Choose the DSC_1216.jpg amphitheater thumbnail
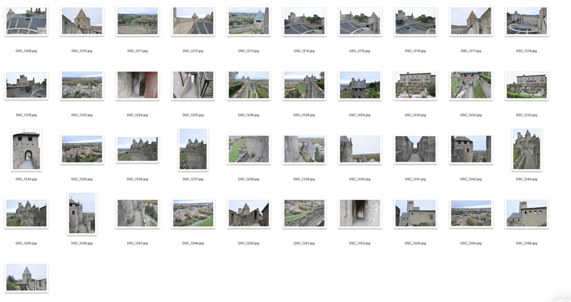571x302 pixels. point(415,21)
